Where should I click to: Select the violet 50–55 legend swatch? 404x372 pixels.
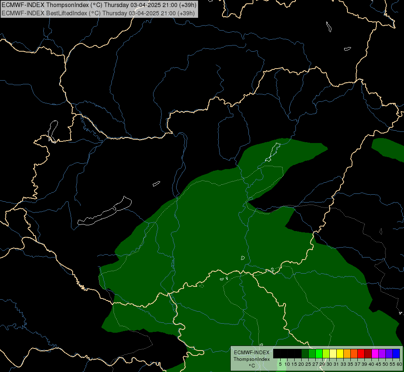point(389,353)
